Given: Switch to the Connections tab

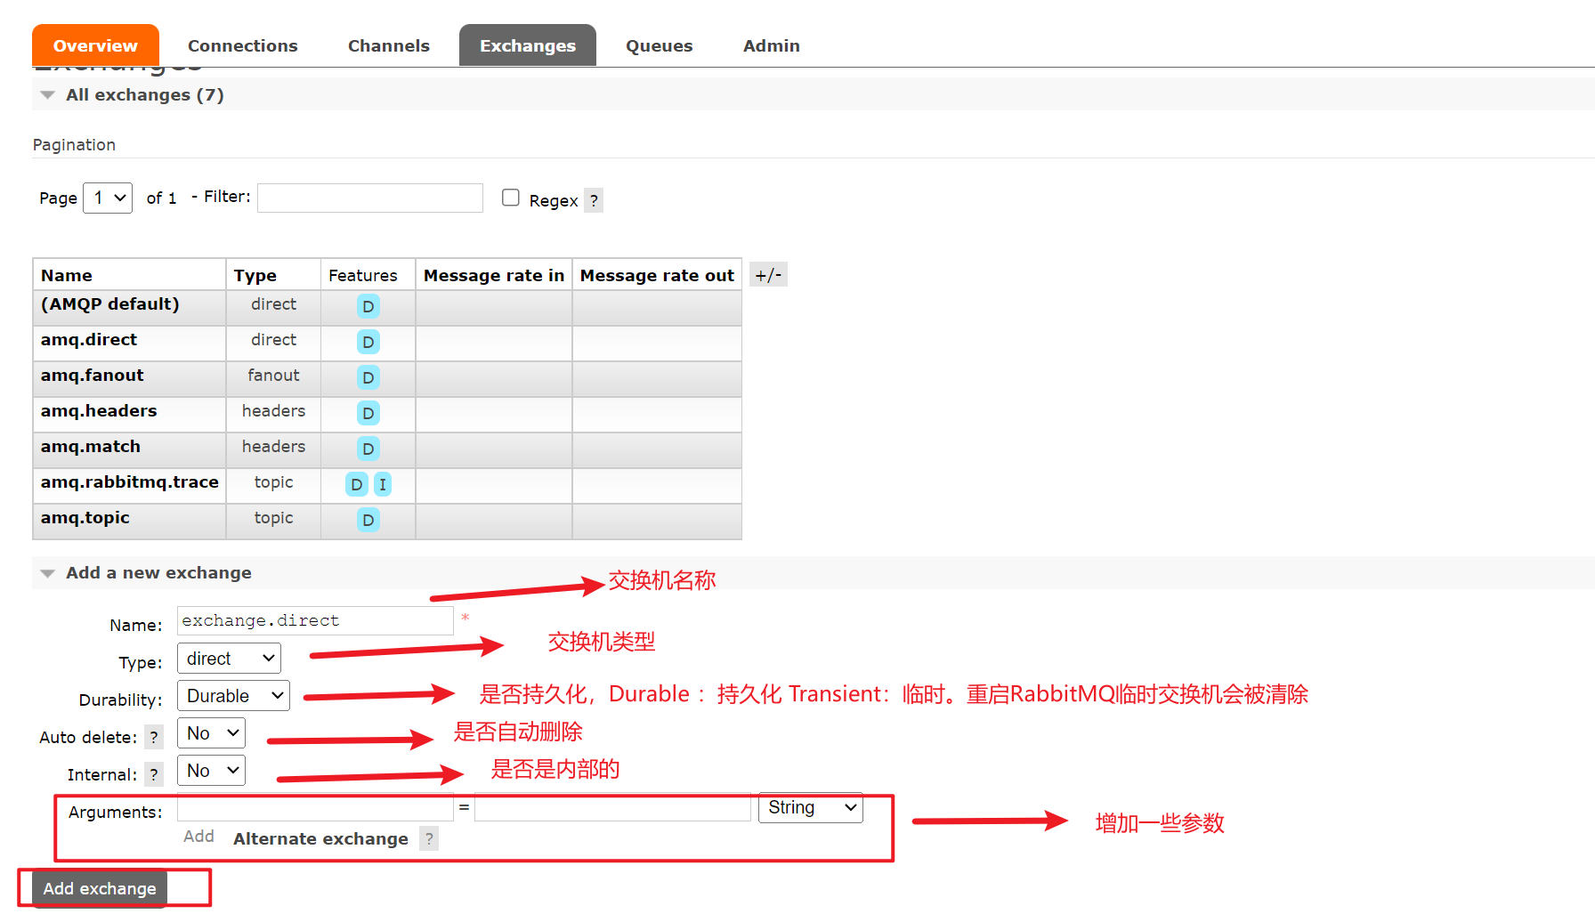Looking at the screenshot, I should tap(242, 45).
